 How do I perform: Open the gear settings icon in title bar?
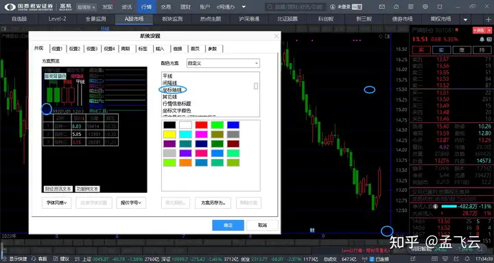(425, 7)
